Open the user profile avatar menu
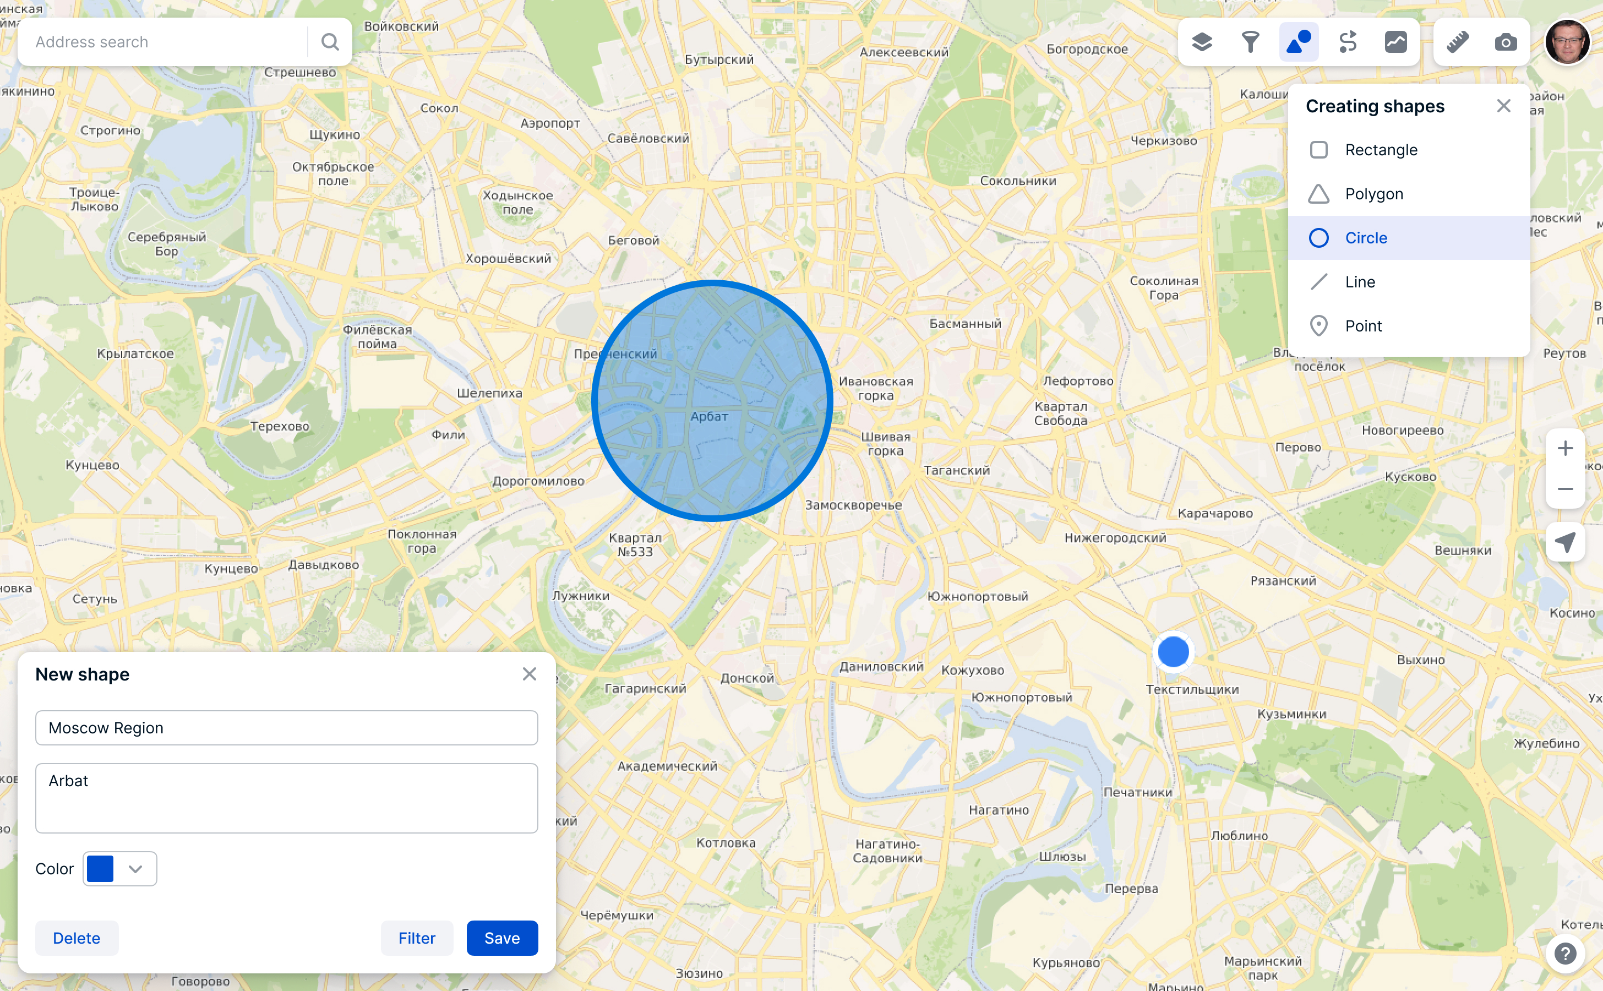 pos(1568,42)
